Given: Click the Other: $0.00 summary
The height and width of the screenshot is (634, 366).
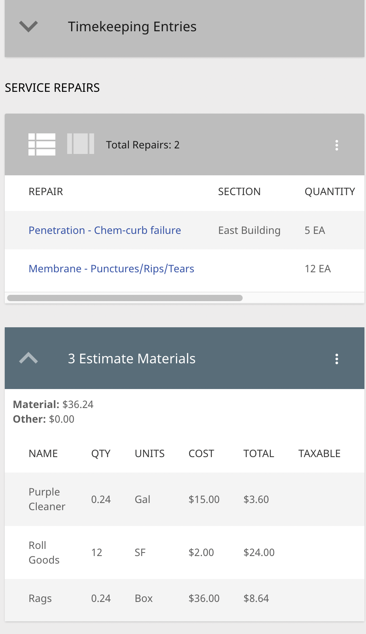Looking at the screenshot, I should click(43, 419).
